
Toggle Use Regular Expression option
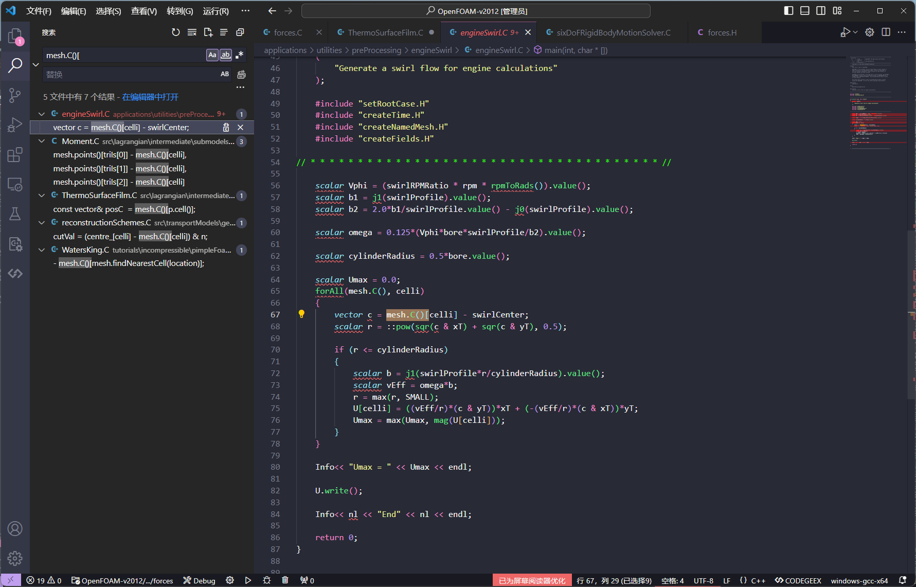[239, 55]
